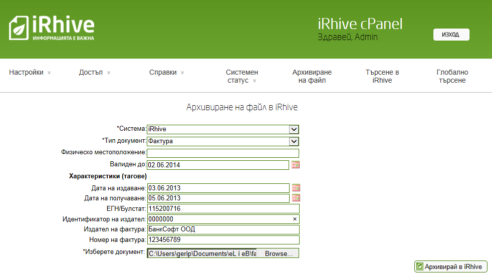Click the Издател на фактура field
Screen dimensions: 492x277
[x=223, y=229]
